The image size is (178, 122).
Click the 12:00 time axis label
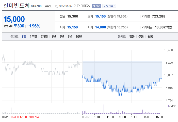(x=122, y=117)
